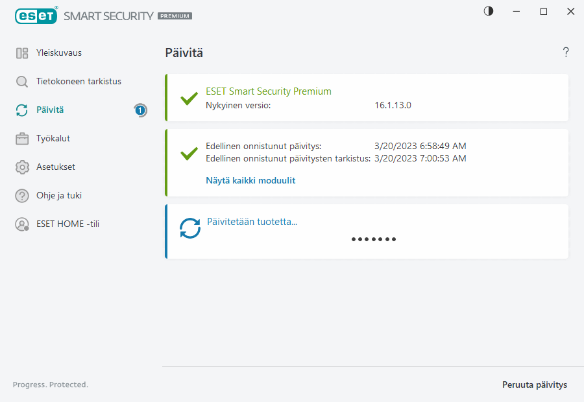Click the spinning update icon in progress card
This screenshot has height=402, width=584.
(190, 228)
